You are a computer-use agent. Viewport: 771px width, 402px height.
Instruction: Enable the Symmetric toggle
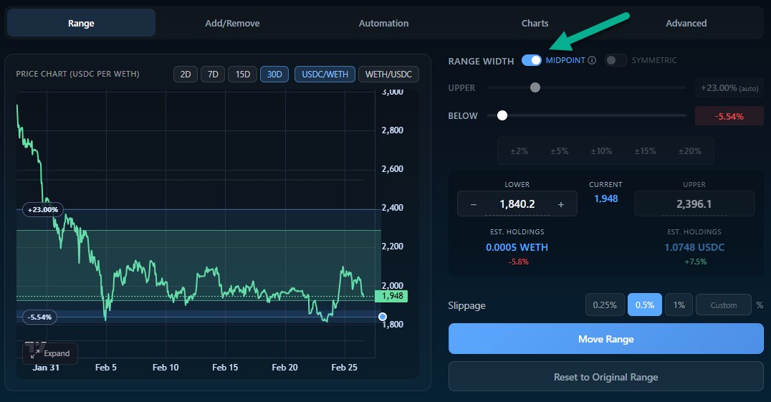point(616,60)
